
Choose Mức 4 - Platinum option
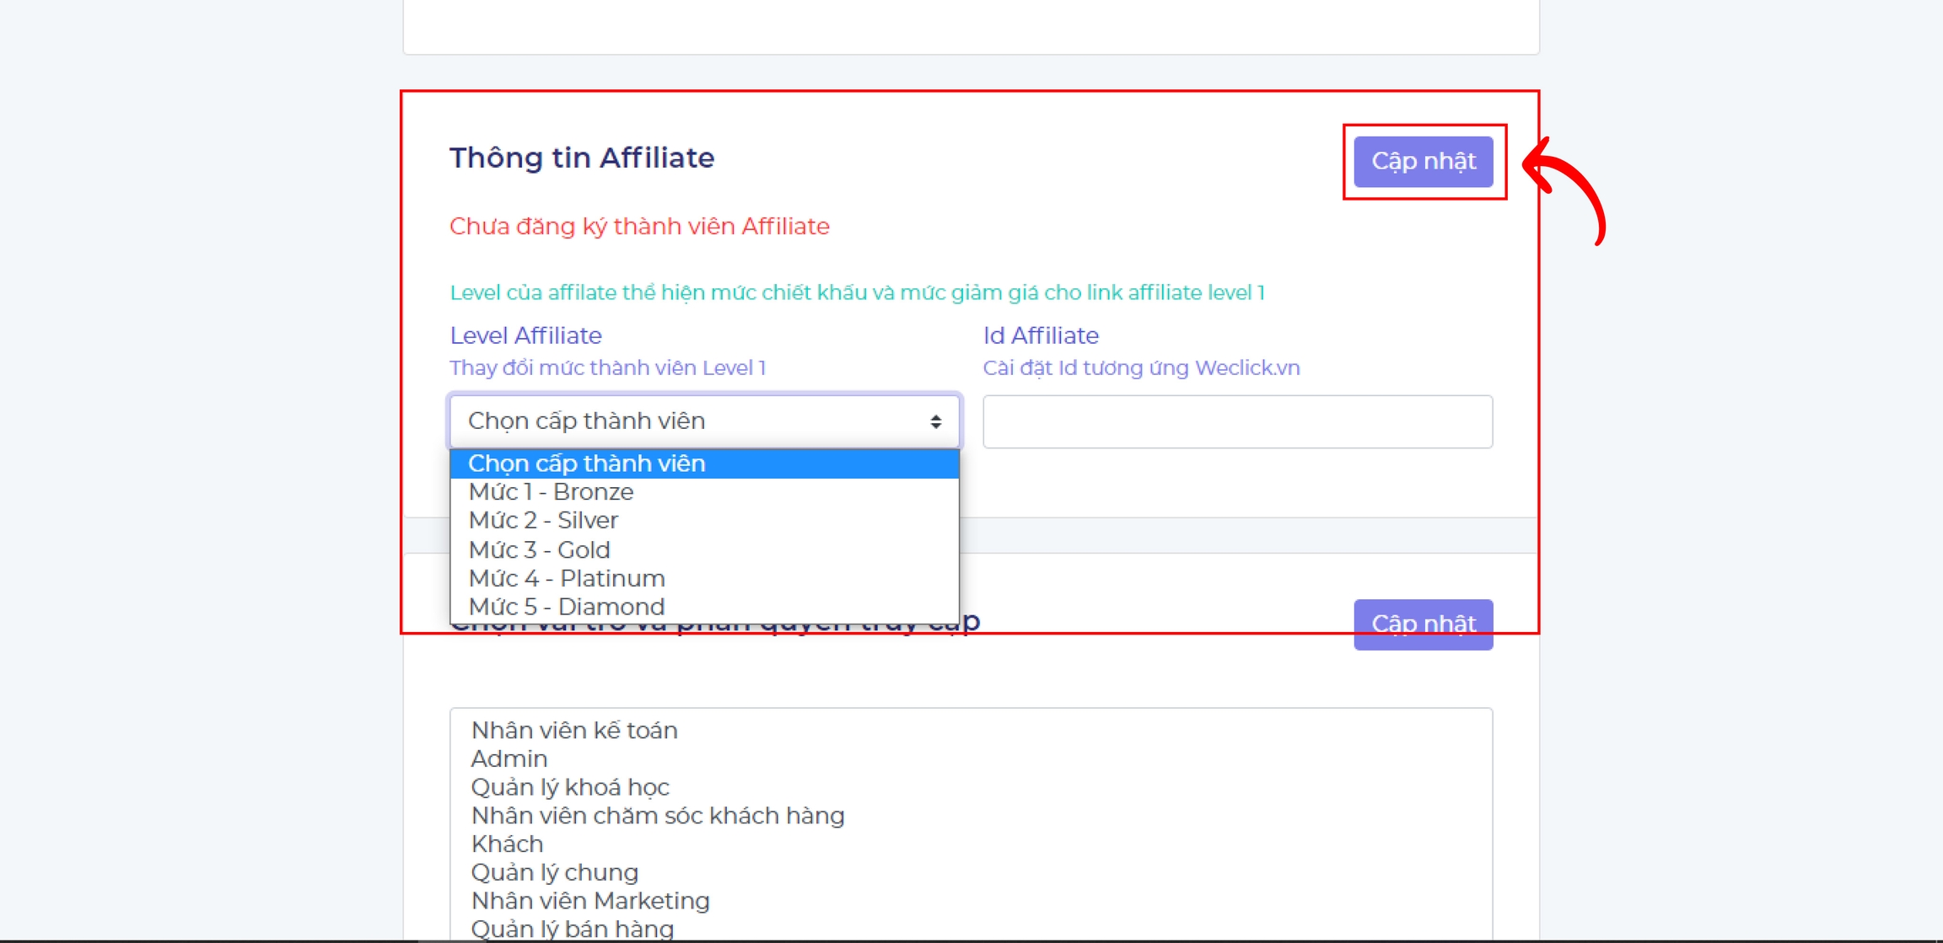[x=567, y=579]
